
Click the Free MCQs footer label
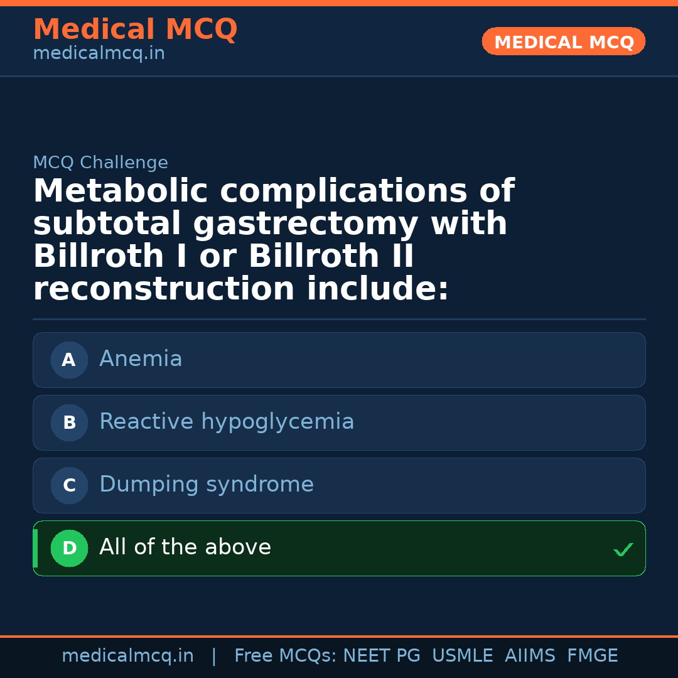click(x=285, y=656)
